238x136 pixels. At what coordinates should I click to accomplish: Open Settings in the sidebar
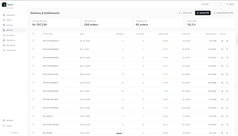(14, 120)
